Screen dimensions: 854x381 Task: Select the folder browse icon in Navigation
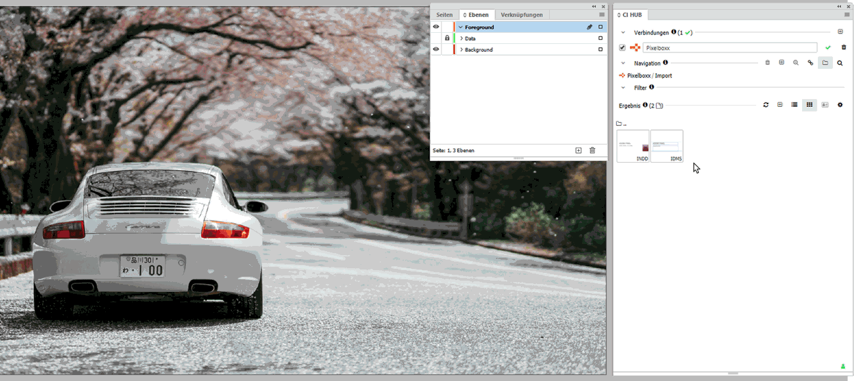pos(825,63)
